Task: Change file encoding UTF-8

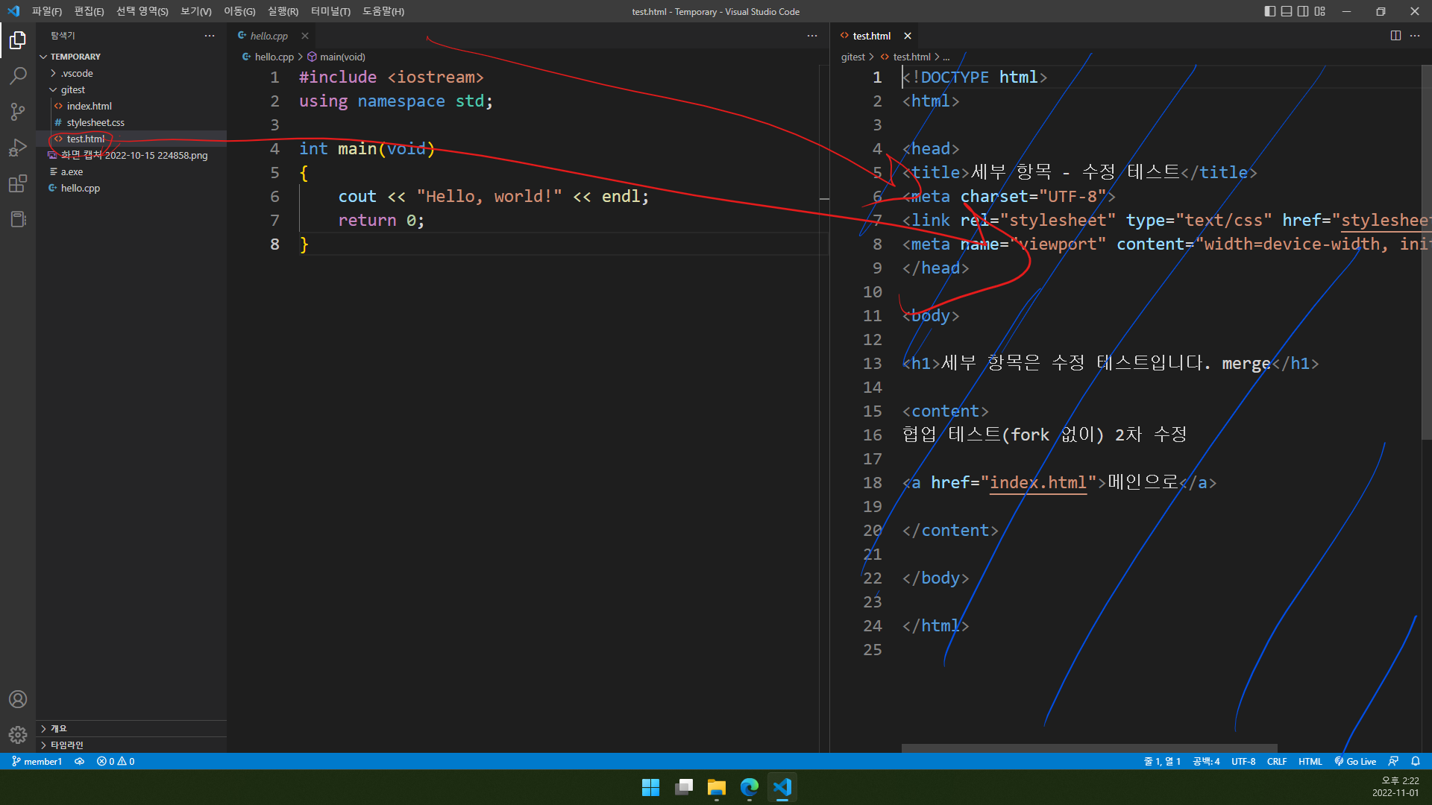Action: point(1243,761)
